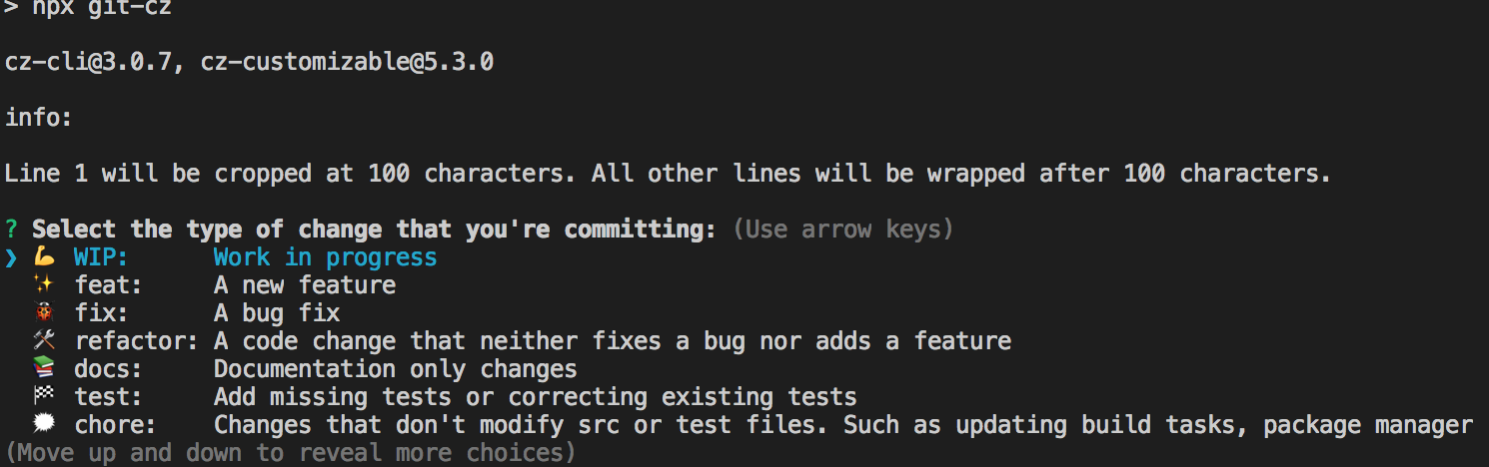The image size is (1489, 467).
Task: Click the 'Work in progress' highlighted description
Action: pyautogui.click(x=325, y=258)
